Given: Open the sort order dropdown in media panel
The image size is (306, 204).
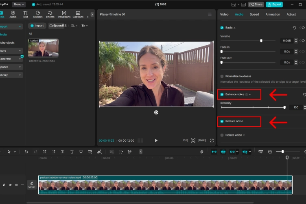Looking at the screenshot, I should click(74, 26).
